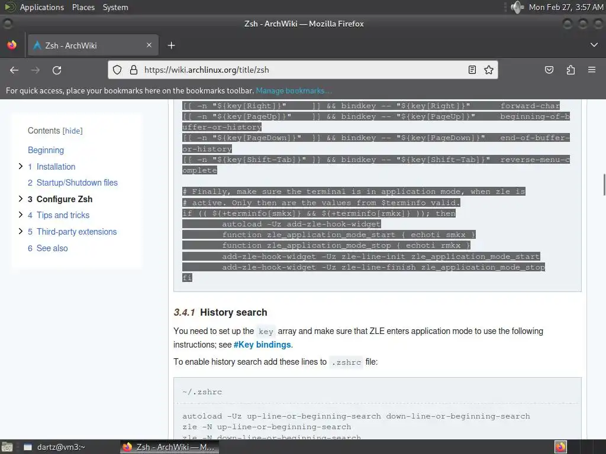Expand the Installation contents section
This screenshot has width=606, height=454.
coord(21,166)
